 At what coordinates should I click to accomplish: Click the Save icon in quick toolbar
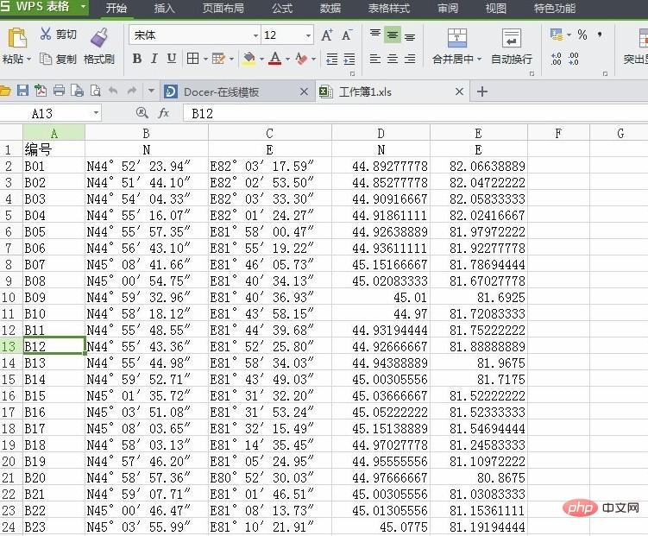pyautogui.click(x=22, y=91)
